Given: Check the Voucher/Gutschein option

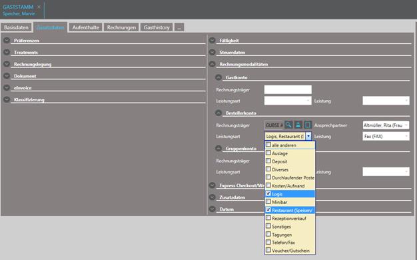Looking at the screenshot, I should (x=268, y=250).
